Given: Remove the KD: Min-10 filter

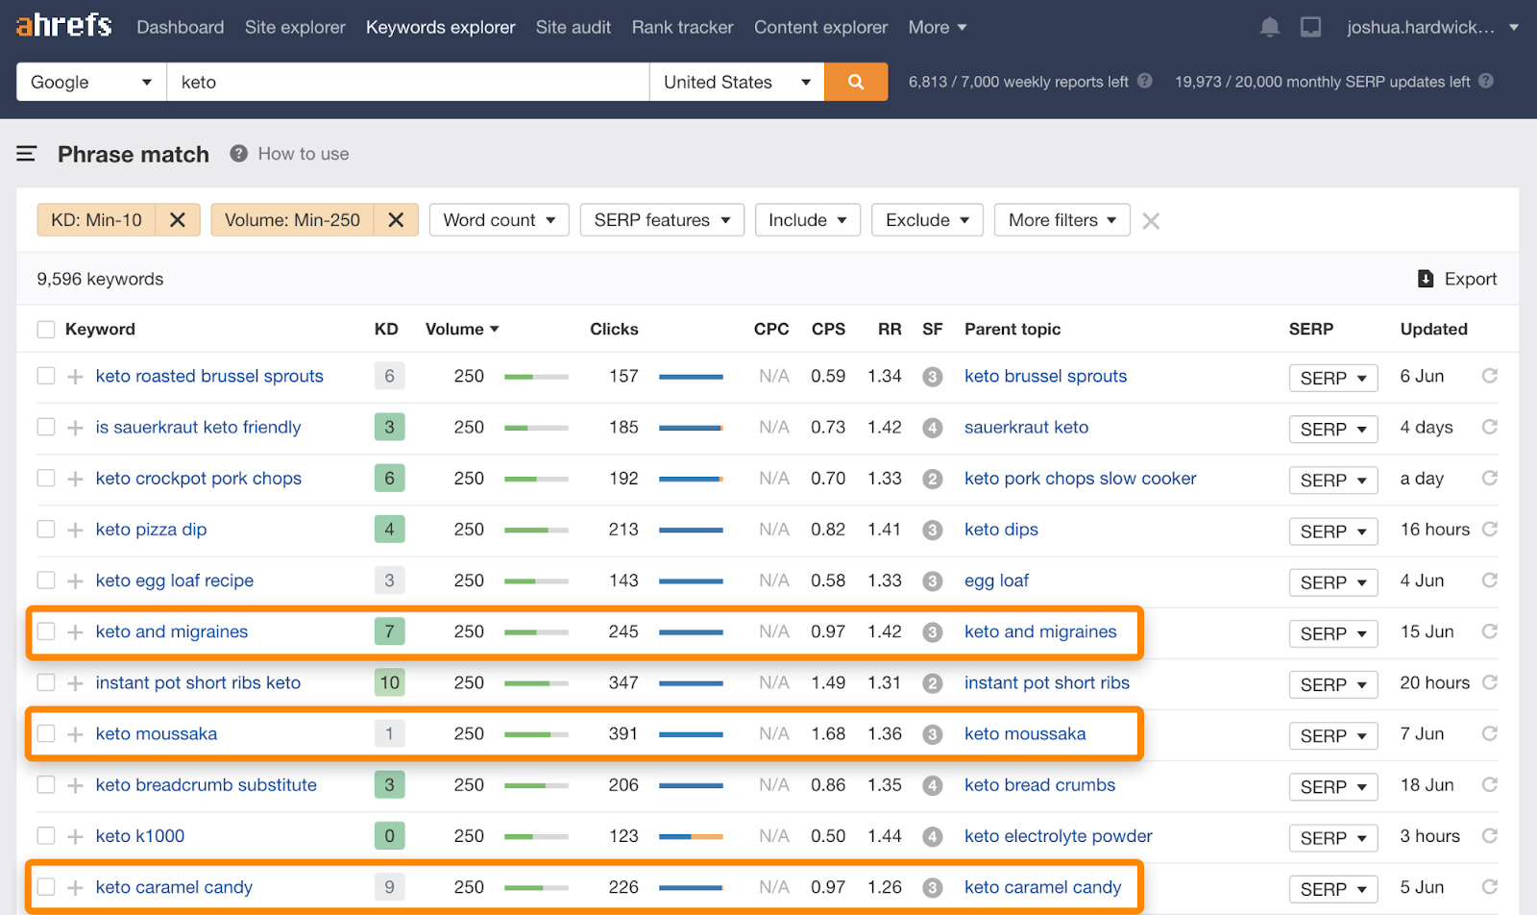Looking at the screenshot, I should coord(178,220).
